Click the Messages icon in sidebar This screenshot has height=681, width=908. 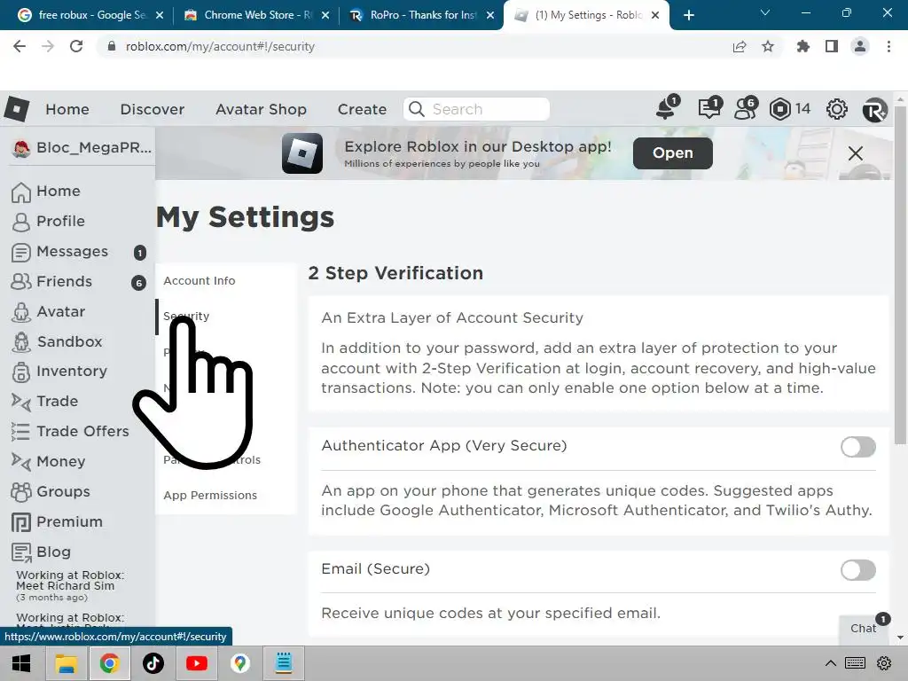tap(21, 253)
